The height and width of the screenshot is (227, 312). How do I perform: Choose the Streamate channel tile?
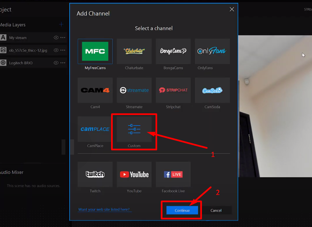click(134, 90)
